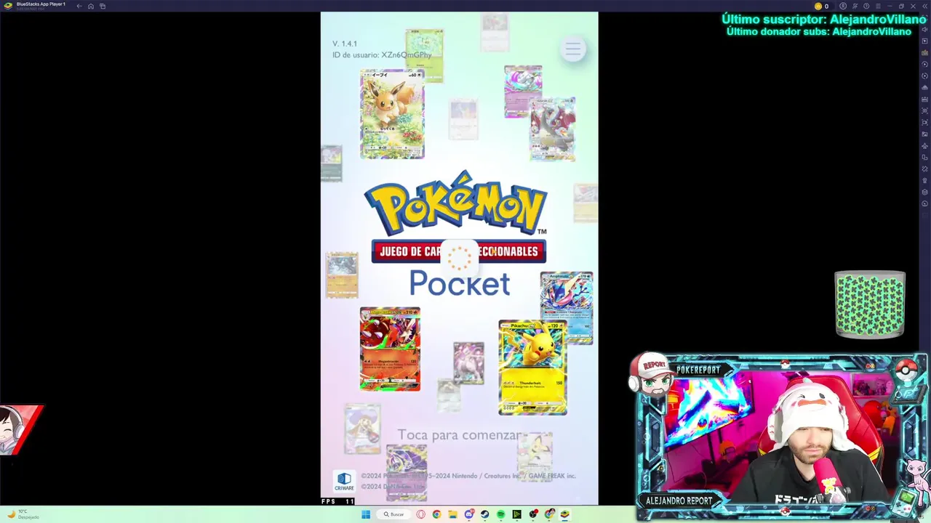
Task: Click the BlueStacks multi-instance layers sidebar icon
Action: click(924, 192)
